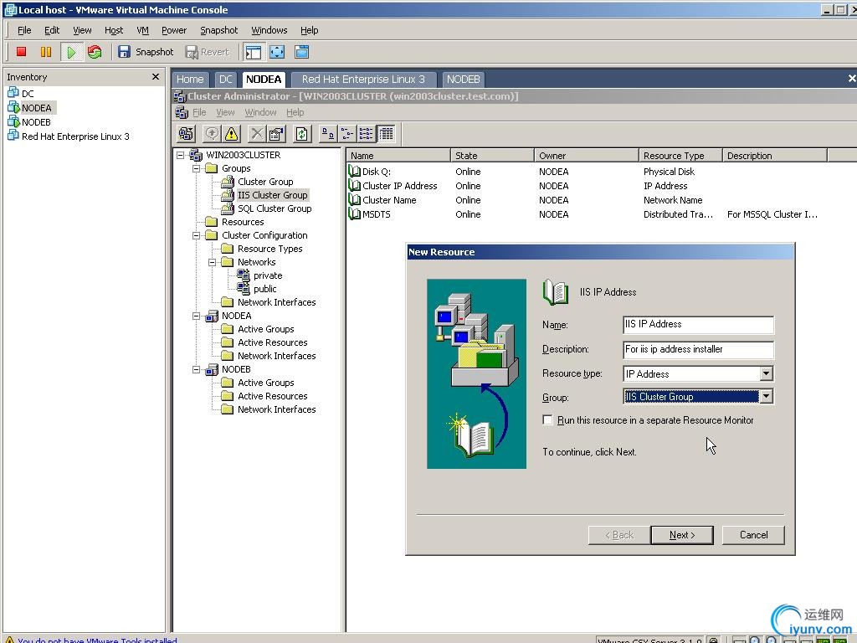
Task: Click the orange Suspend pause icon
Action: (x=46, y=52)
